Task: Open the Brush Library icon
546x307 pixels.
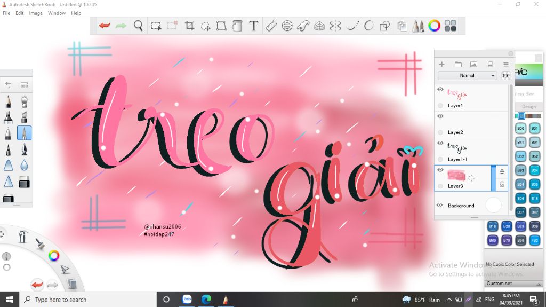Action: (24, 85)
